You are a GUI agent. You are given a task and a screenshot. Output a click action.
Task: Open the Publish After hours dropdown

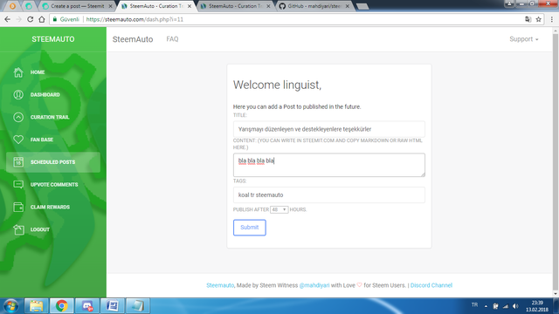[x=279, y=209]
